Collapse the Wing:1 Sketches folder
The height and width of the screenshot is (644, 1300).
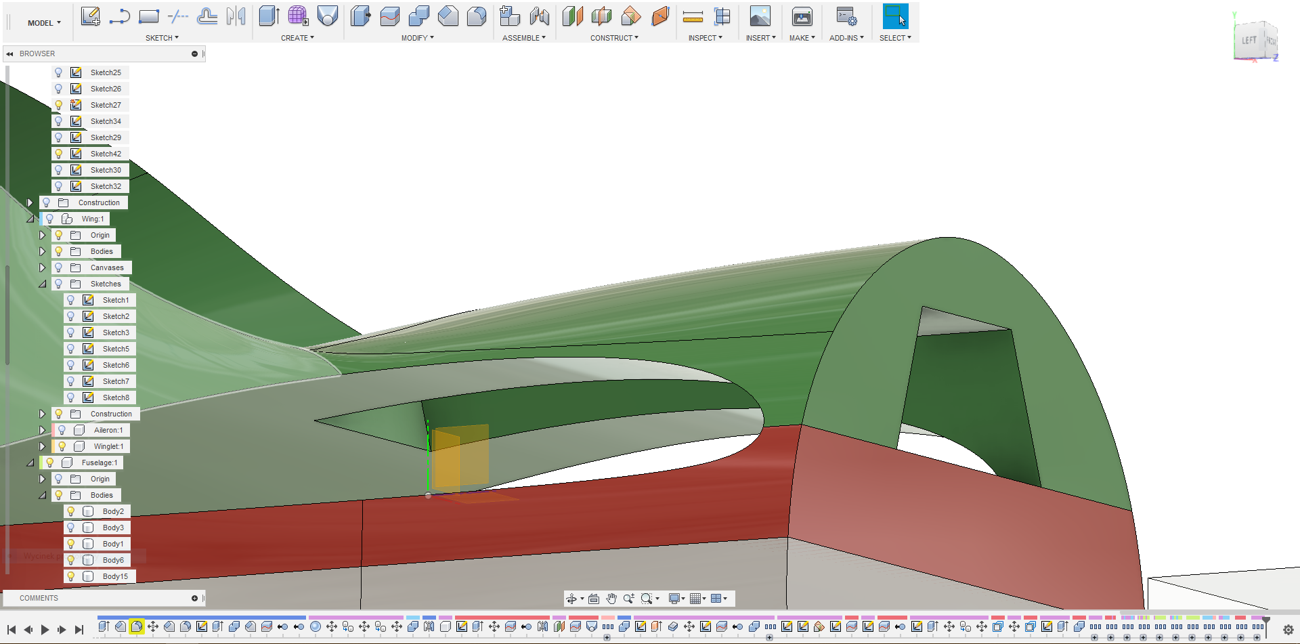pos(42,284)
